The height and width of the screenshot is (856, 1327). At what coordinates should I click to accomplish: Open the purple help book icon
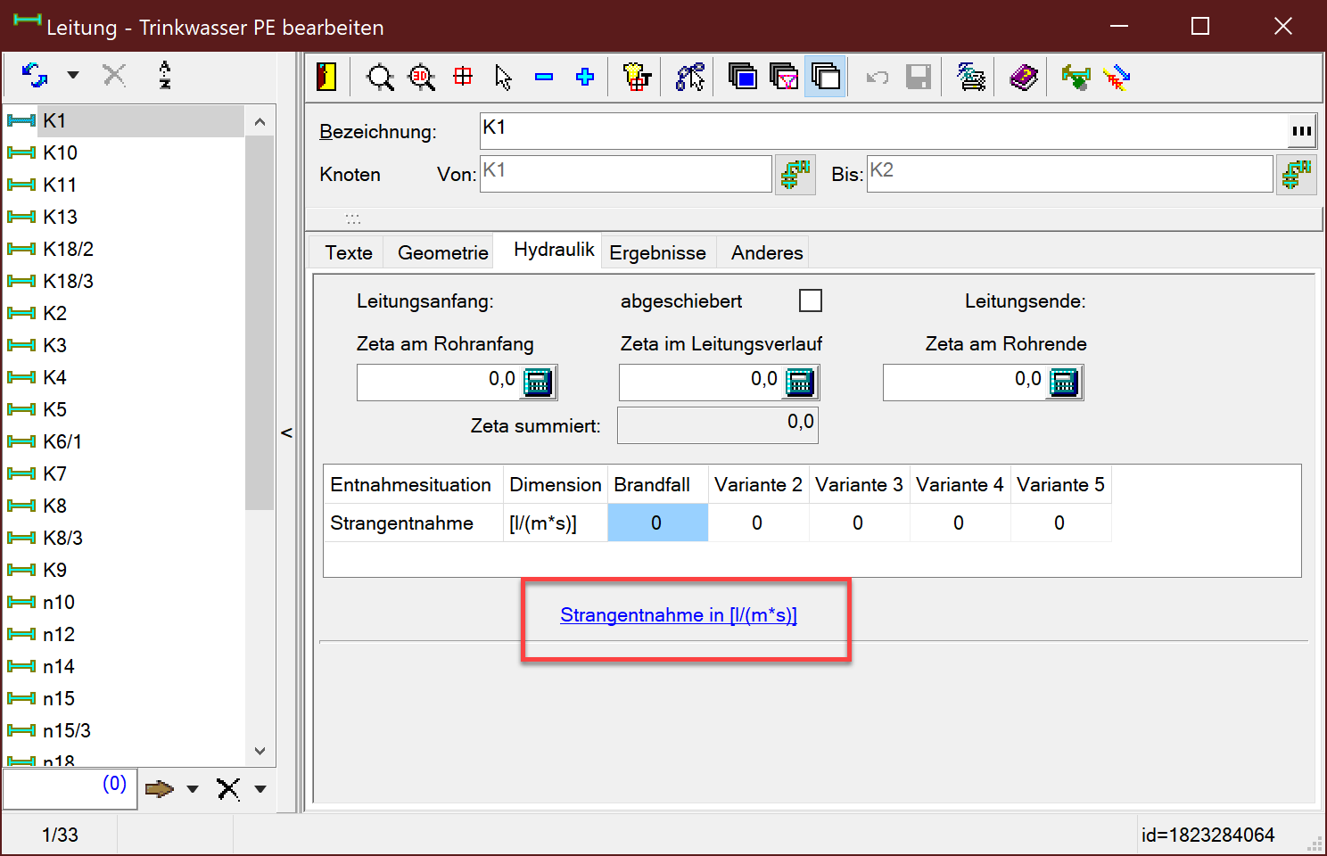(1023, 78)
